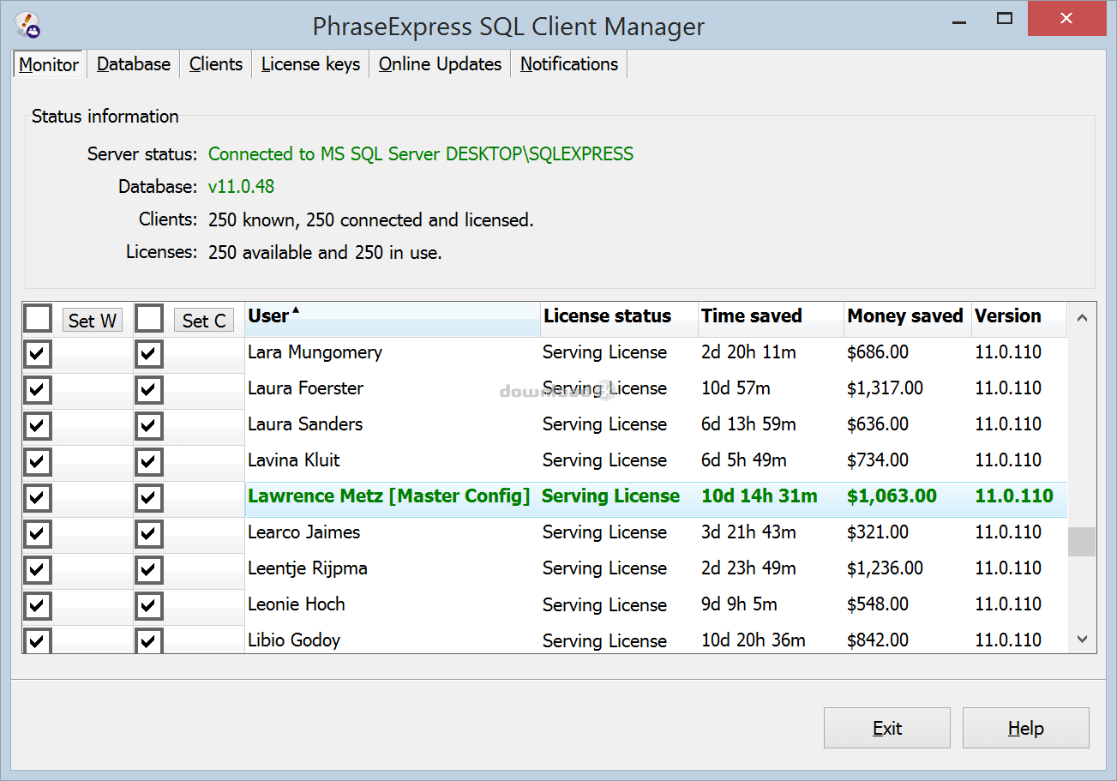Click Time saved value 2d 20h 11m
The width and height of the screenshot is (1117, 781).
tap(748, 352)
